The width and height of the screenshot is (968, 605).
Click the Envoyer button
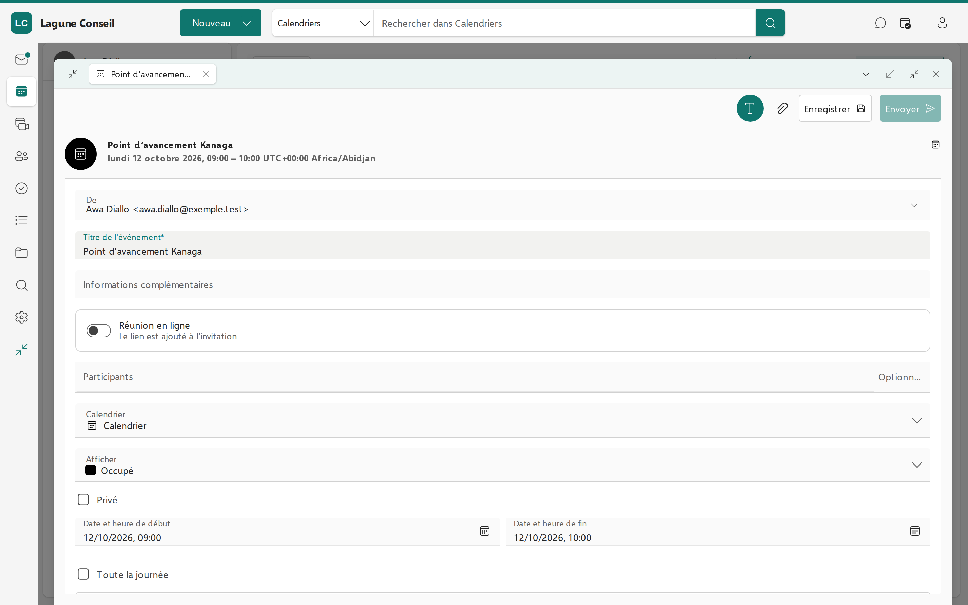pyautogui.click(x=910, y=108)
